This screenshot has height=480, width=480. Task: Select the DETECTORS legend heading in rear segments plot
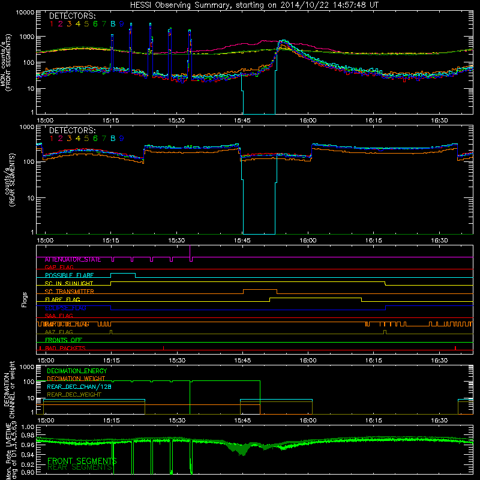pyautogui.click(x=72, y=131)
